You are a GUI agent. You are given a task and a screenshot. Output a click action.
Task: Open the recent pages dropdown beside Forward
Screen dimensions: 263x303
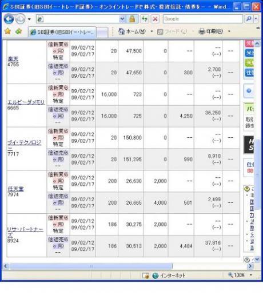pyautogui.click(x=29, y=19)
